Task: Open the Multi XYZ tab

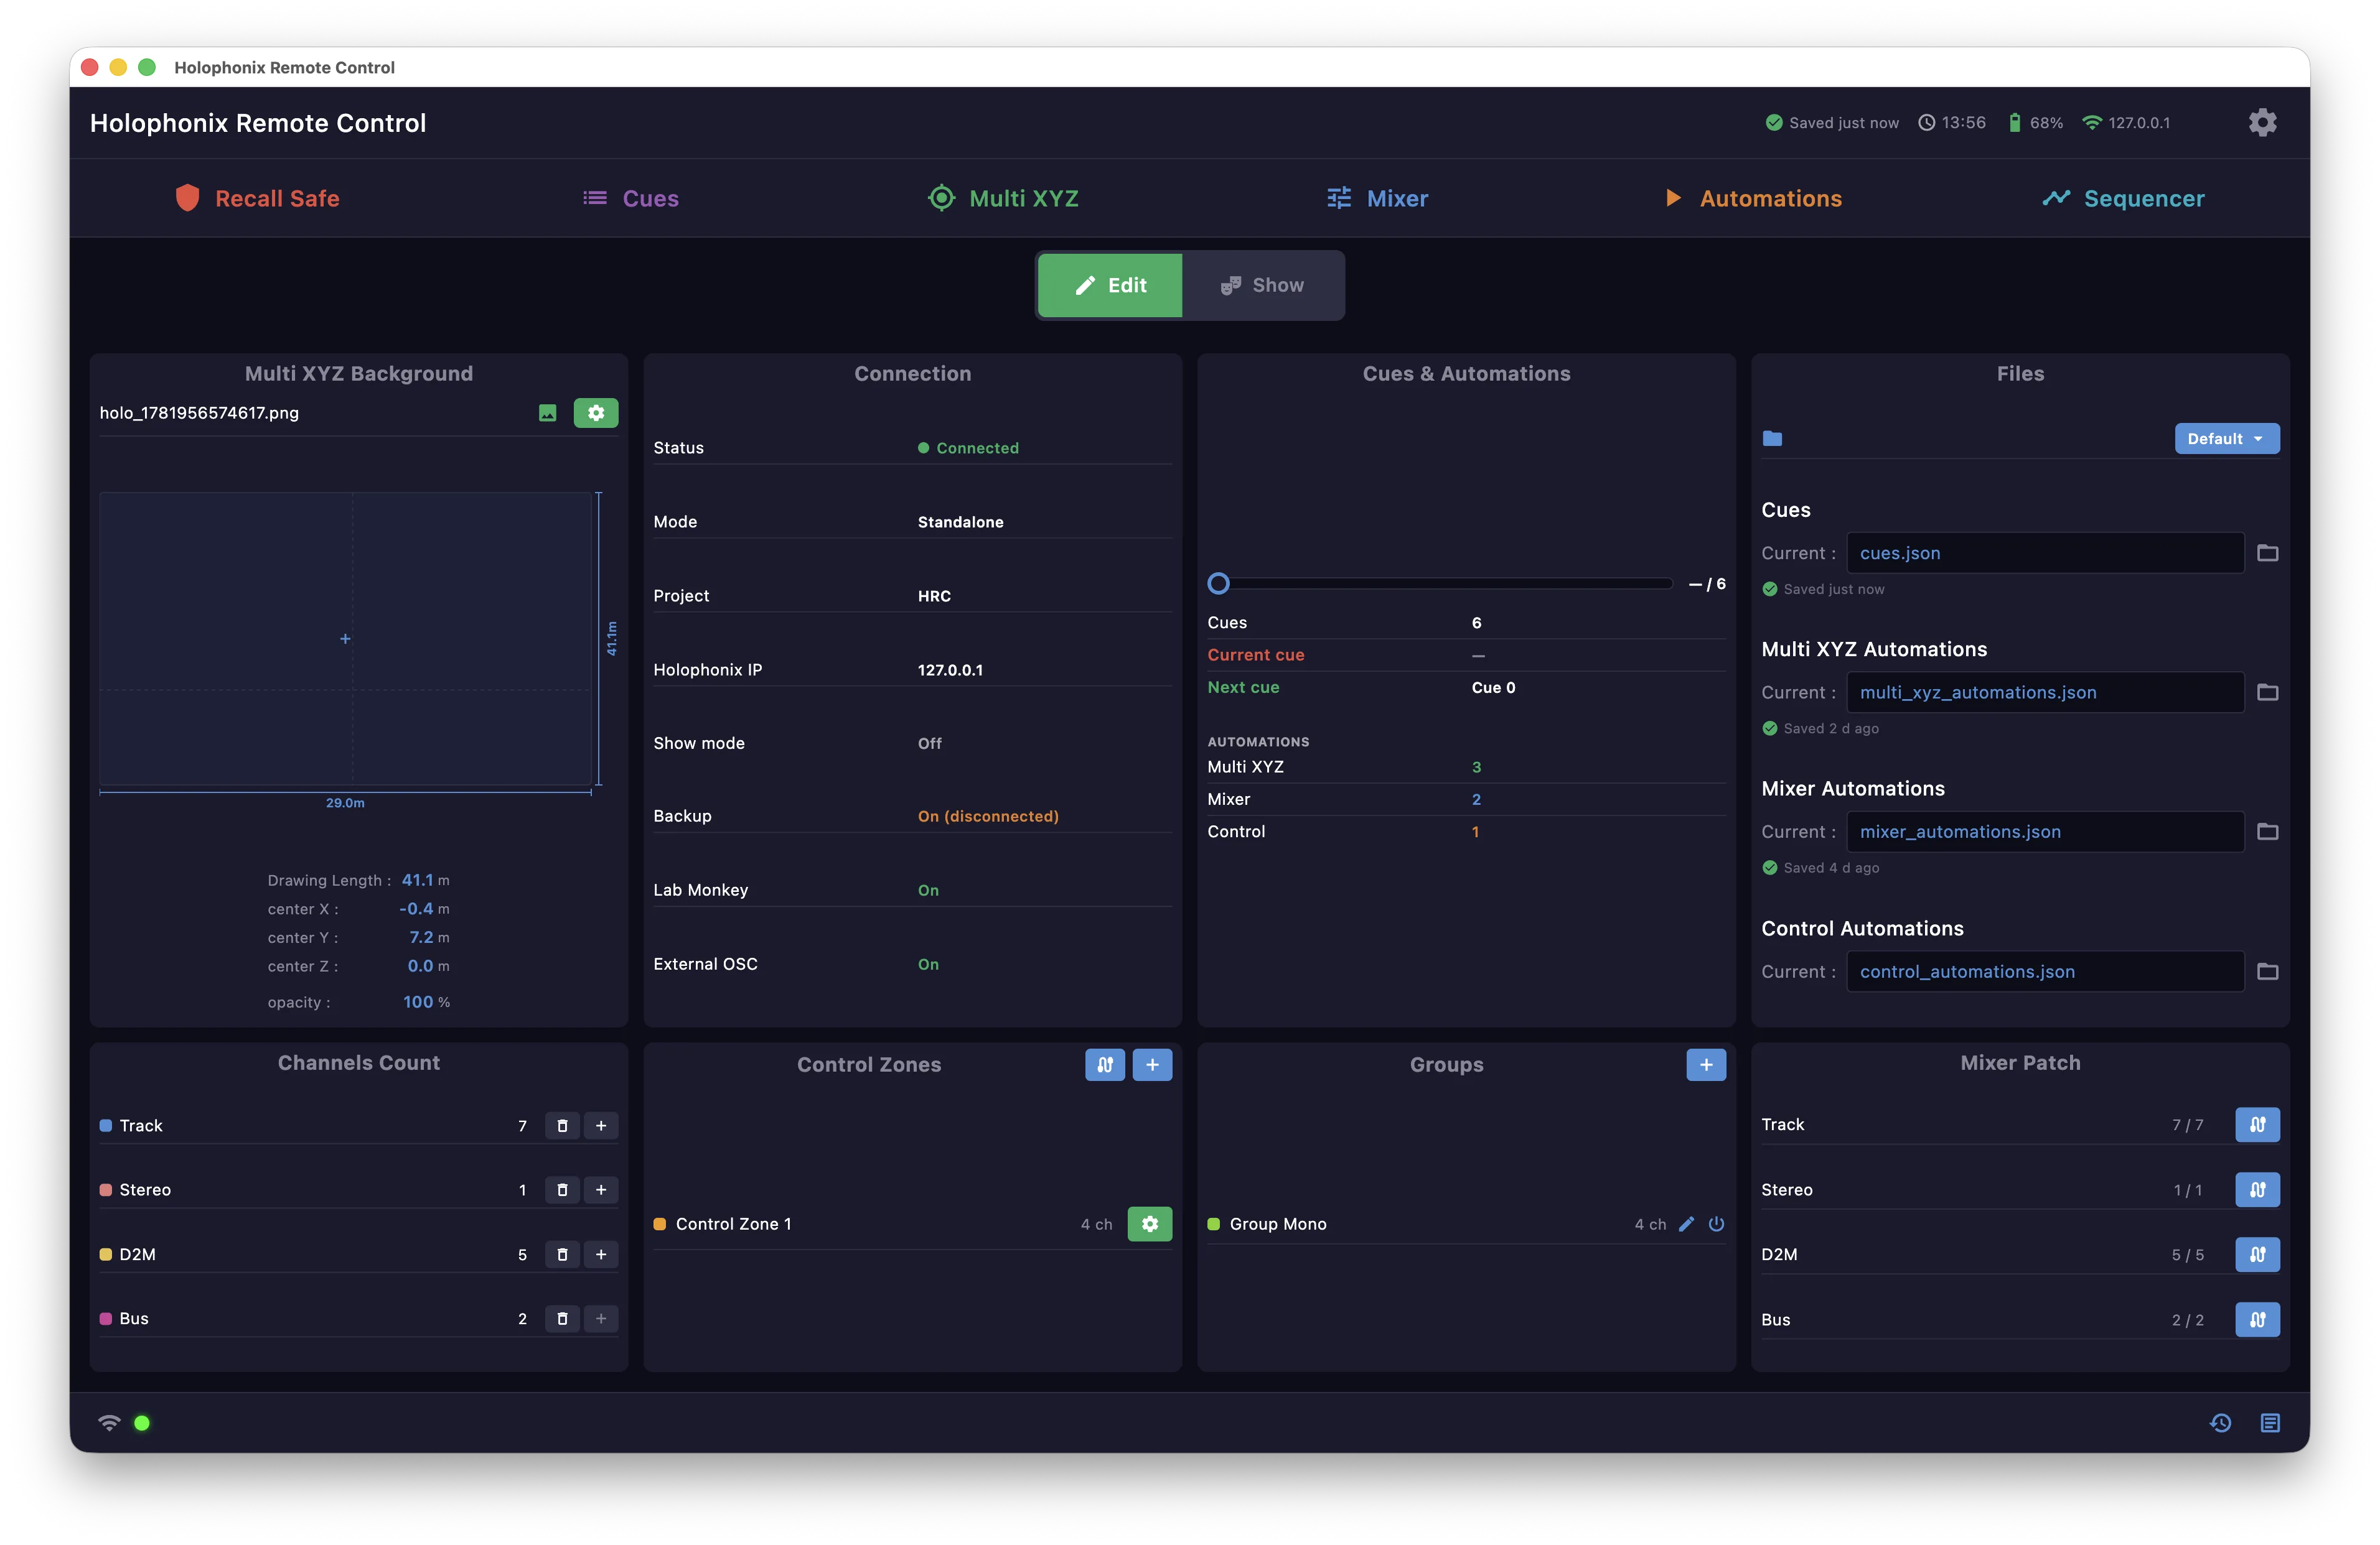Action: (x=1003, y=198)
